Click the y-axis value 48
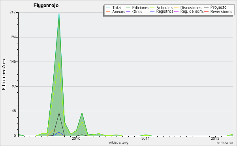237x146 pixels. click(13, 111)
